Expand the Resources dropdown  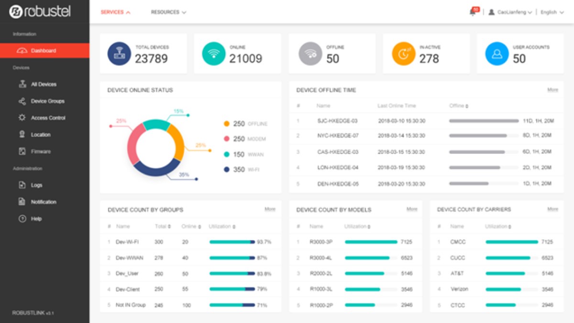[x=168, y=12]
